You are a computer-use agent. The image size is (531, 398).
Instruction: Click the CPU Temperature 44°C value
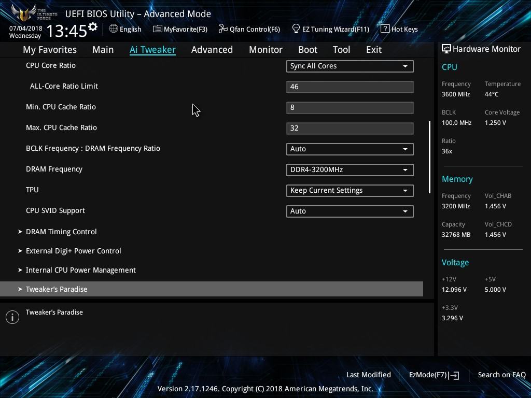click(492, 94)
